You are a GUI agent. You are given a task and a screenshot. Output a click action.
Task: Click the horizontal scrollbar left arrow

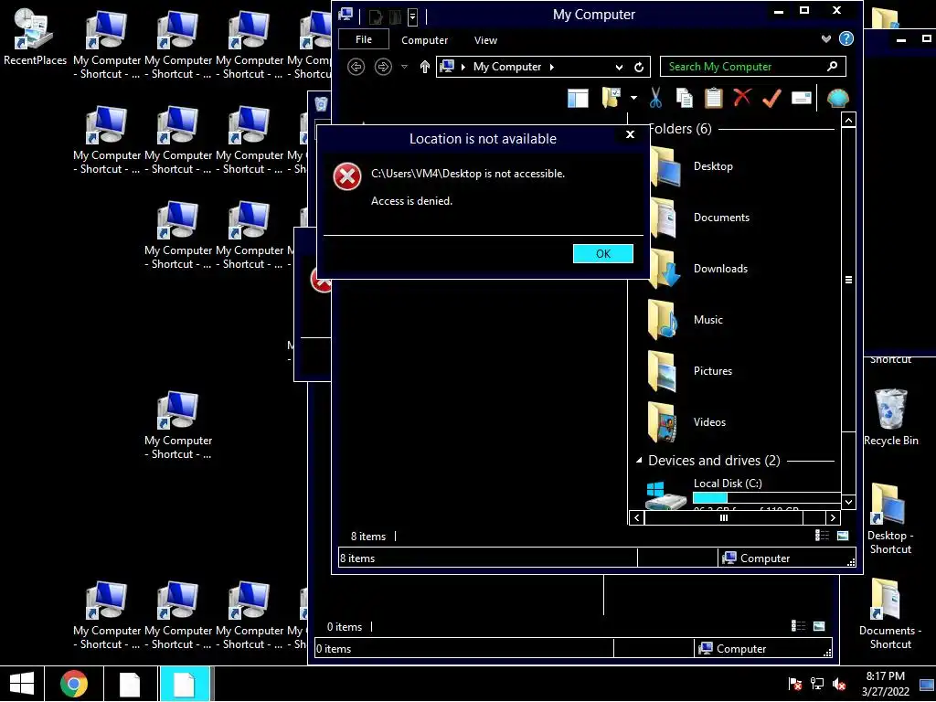click(636, 517)
